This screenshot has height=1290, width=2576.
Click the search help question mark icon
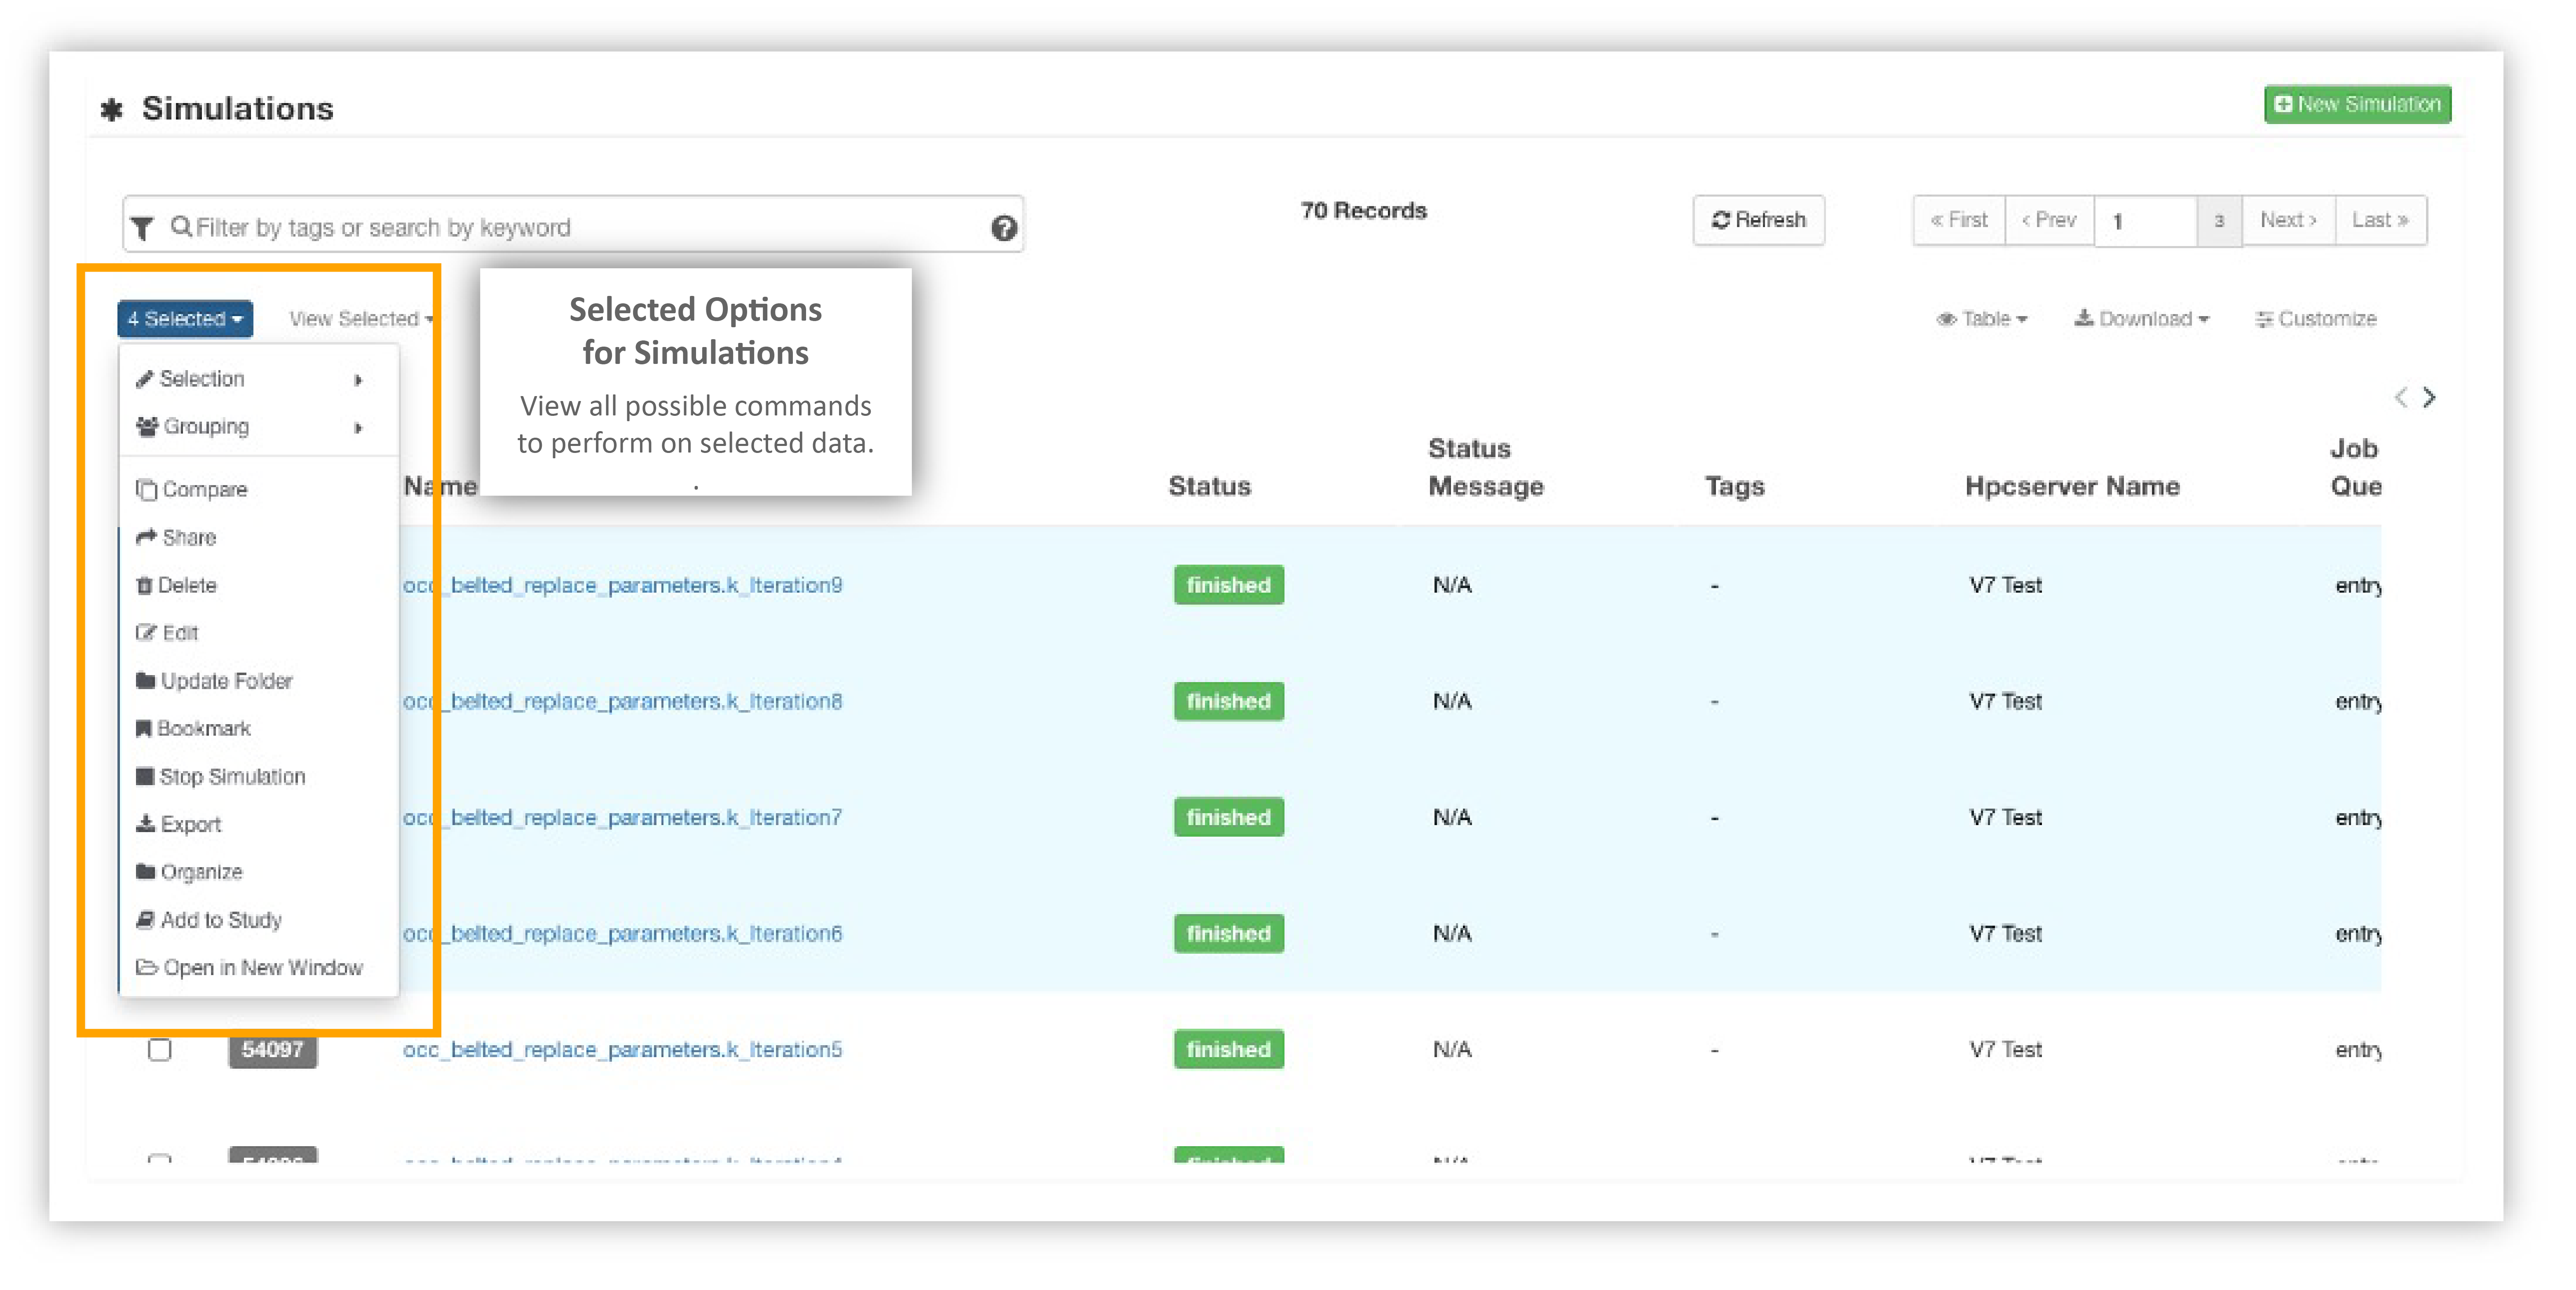coord(1004,228)
